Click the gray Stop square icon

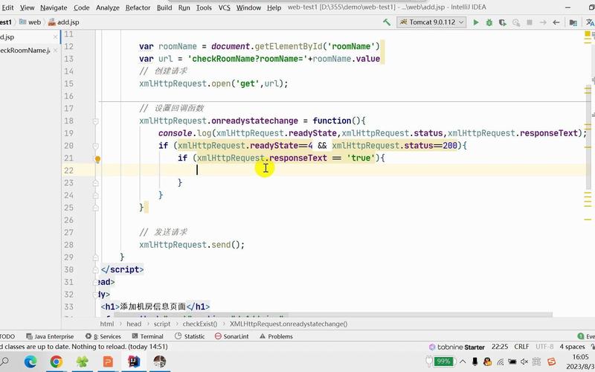530,22
